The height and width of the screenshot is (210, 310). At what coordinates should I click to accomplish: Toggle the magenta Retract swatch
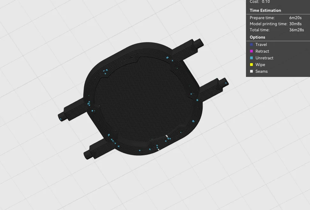251,51
